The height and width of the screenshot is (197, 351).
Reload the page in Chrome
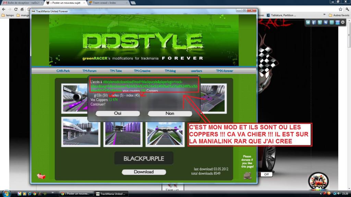tap(16, 9)
